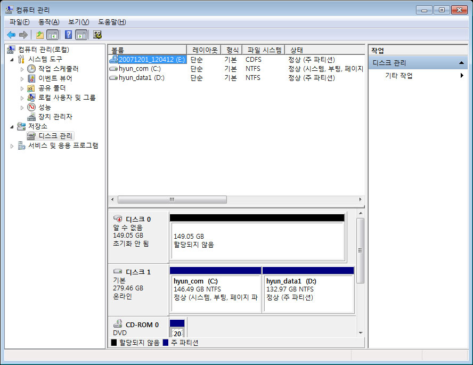The image size is (473, 365).
Task: Click the volume list scroll-left arrow
Action: click(x=112, y=199)
